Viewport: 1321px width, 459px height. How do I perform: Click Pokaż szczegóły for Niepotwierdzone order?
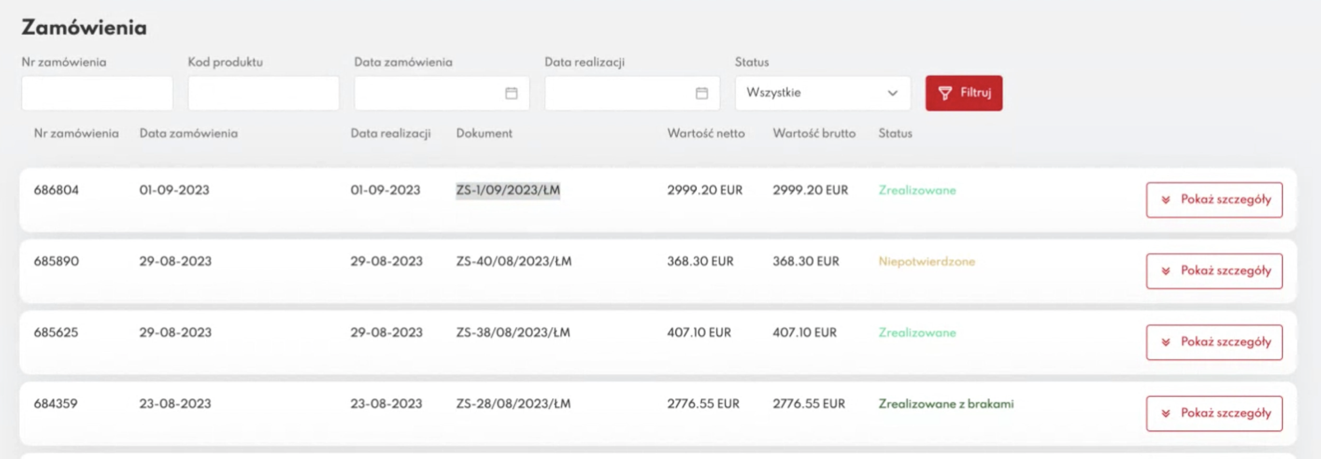click(1214, 271)
